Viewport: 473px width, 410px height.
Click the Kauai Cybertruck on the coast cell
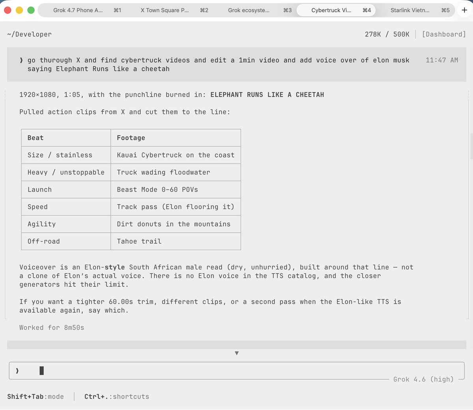pos(176,155)
